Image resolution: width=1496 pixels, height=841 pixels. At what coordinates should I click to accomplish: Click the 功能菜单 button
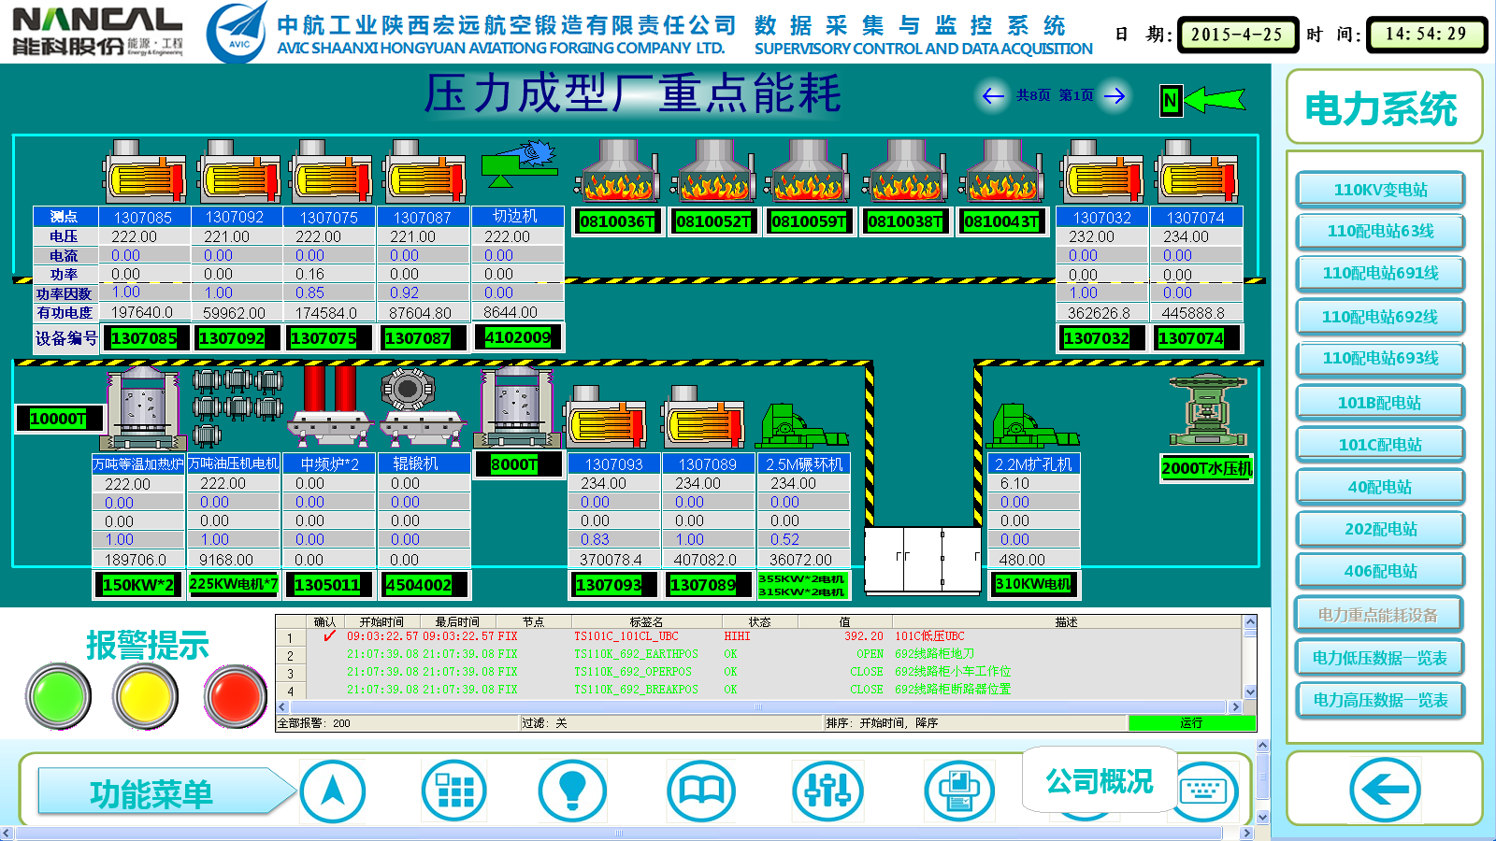154,792
